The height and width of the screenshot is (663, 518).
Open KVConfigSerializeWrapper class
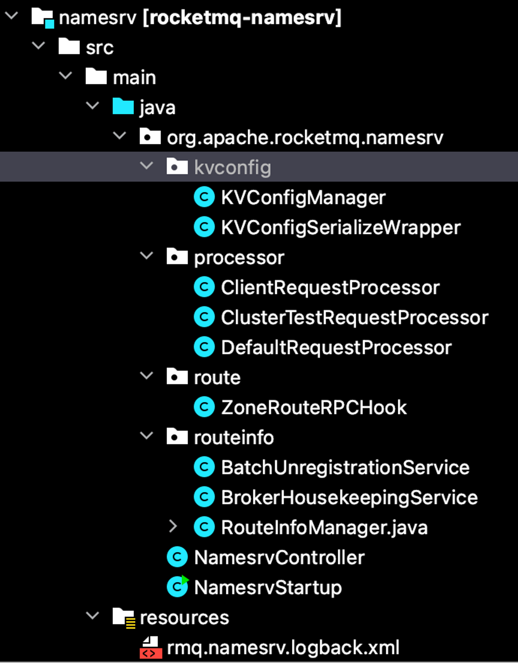(341, 228)
